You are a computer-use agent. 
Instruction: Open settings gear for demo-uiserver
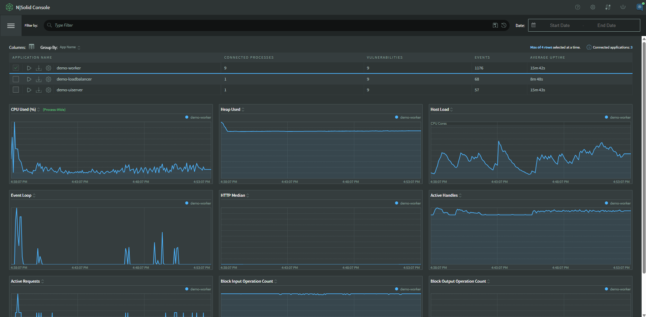pyautogui.click(x=49, y=90)
